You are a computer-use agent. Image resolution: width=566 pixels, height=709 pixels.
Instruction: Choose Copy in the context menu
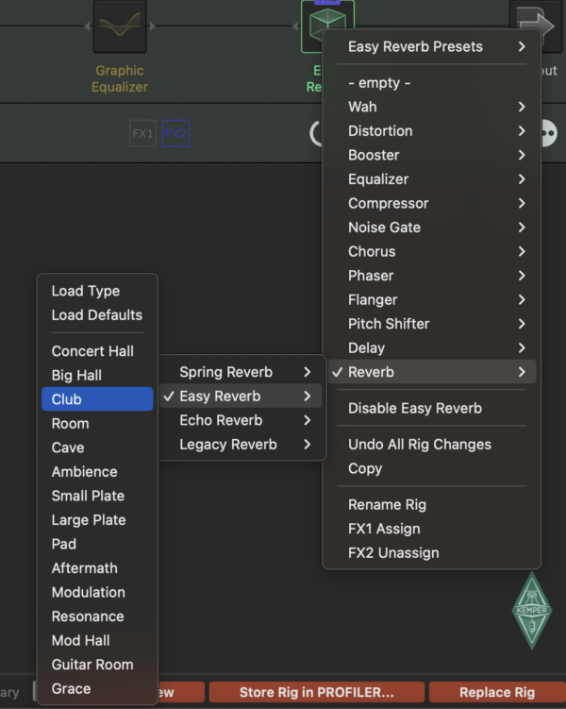[432, 468]
